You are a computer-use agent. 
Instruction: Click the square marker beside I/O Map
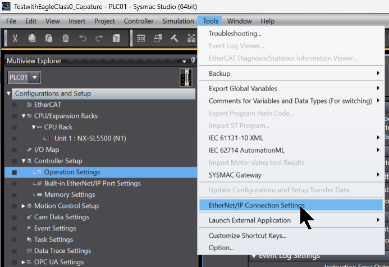tap(15, 150)
